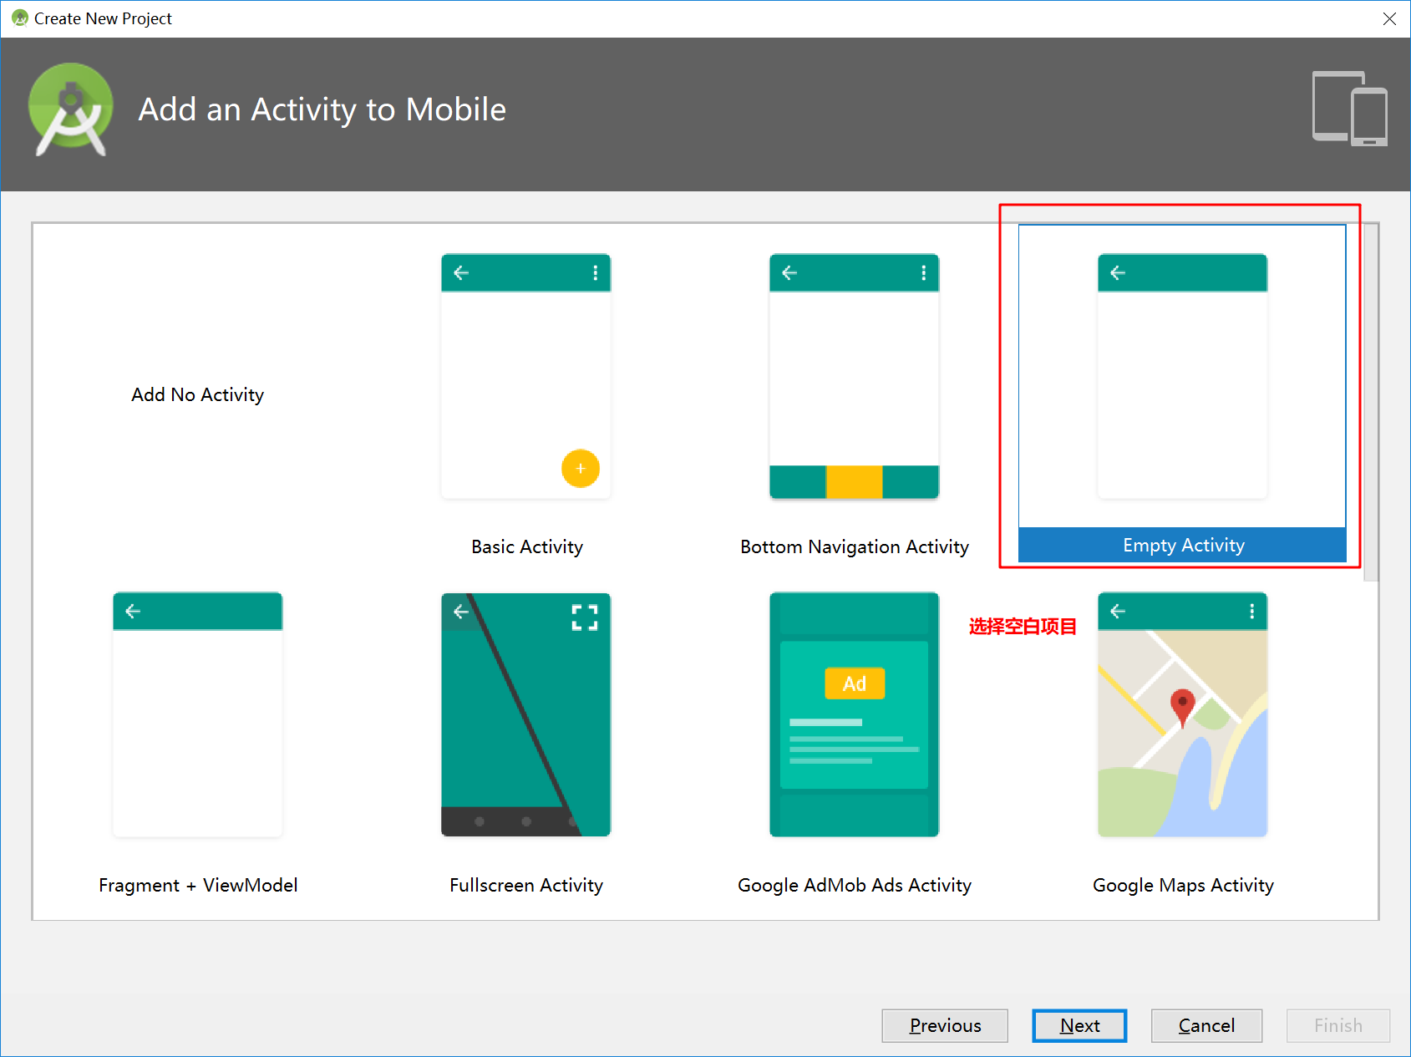Screen dimensions: 1411x1057
Task: Click the yellow FAB plus icon in Basic Activity preview
Action: (x=581, y=469)
